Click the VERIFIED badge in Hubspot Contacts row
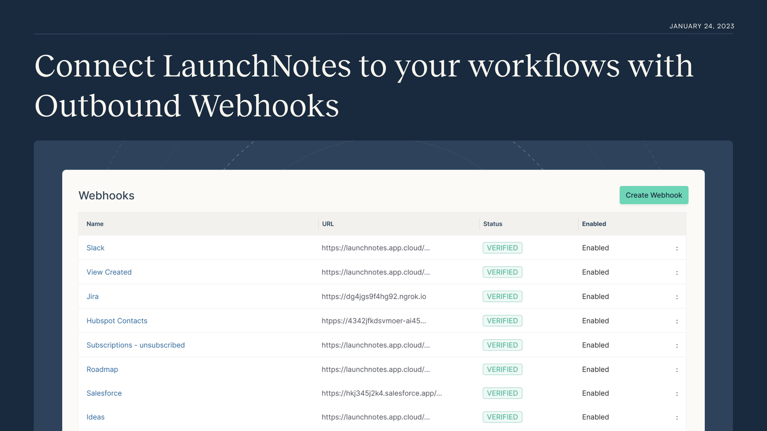The height and width of the screenshot is (431, 767). pyautogui.click(x=502, y=321)
